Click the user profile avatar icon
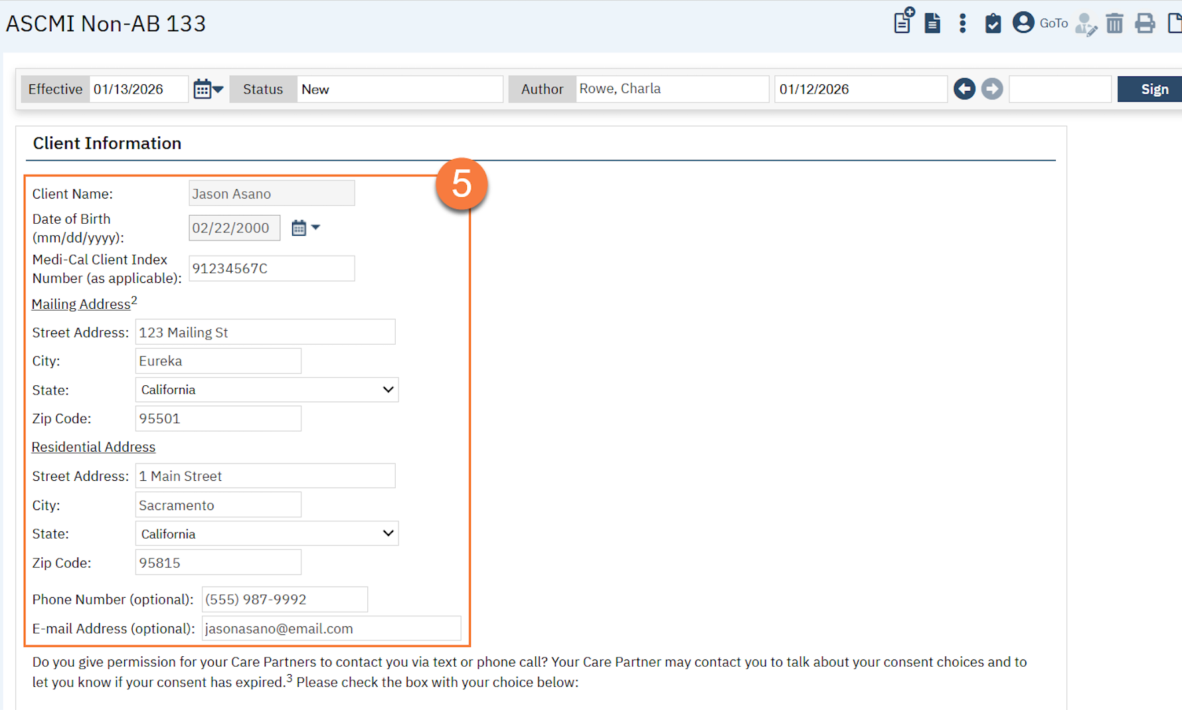The width and height of the screenshot is (1182, 710). tap(1023, 23)
